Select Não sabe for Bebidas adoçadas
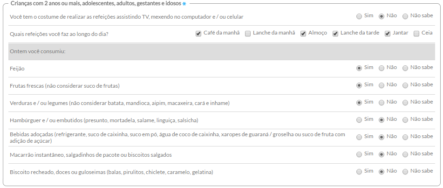Image resolution: width=443 pixels, height=188 pixels. click(405, 137)
